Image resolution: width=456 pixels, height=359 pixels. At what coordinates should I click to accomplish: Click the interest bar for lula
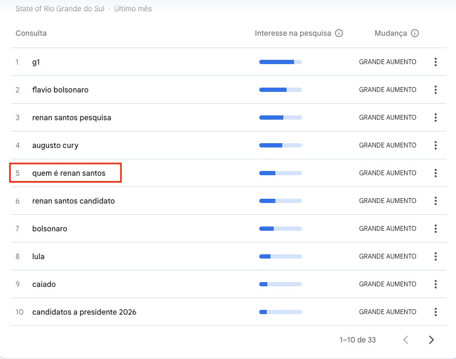[x=280, y=256]
